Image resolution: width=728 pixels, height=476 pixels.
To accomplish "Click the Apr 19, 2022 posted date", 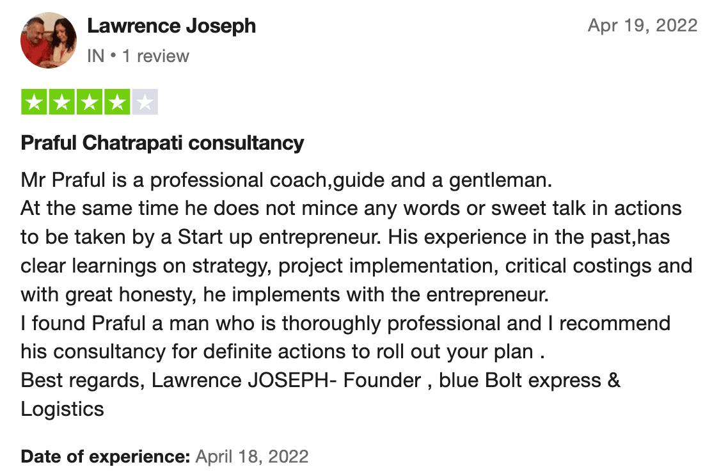I will point(642,25).
